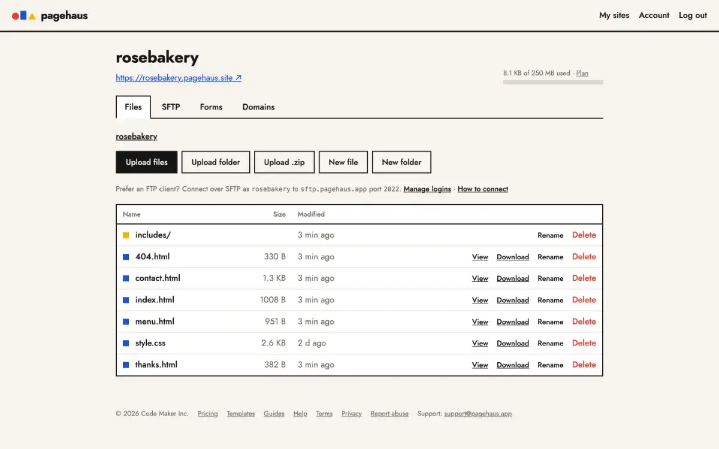The height and width of the screenshot is (449, 719).
Task: Download the style.css file
Action: [513, 343]
